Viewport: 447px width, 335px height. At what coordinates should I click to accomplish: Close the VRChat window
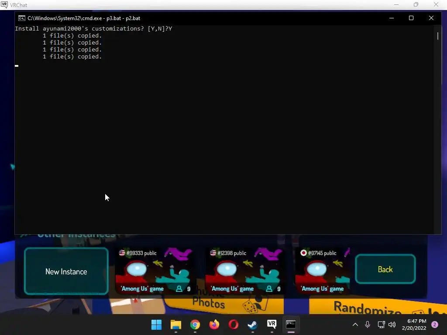pyautogui.click(x=436, y=4)
